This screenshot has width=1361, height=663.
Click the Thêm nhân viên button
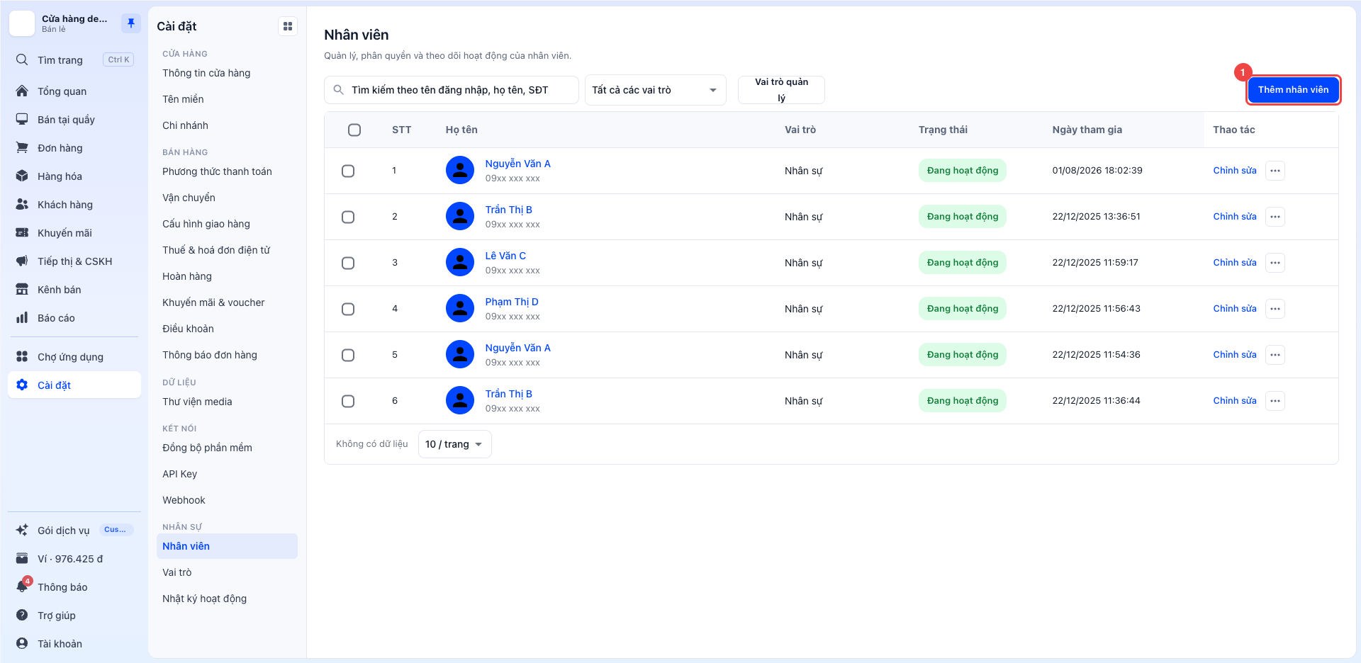[1293, 90]
